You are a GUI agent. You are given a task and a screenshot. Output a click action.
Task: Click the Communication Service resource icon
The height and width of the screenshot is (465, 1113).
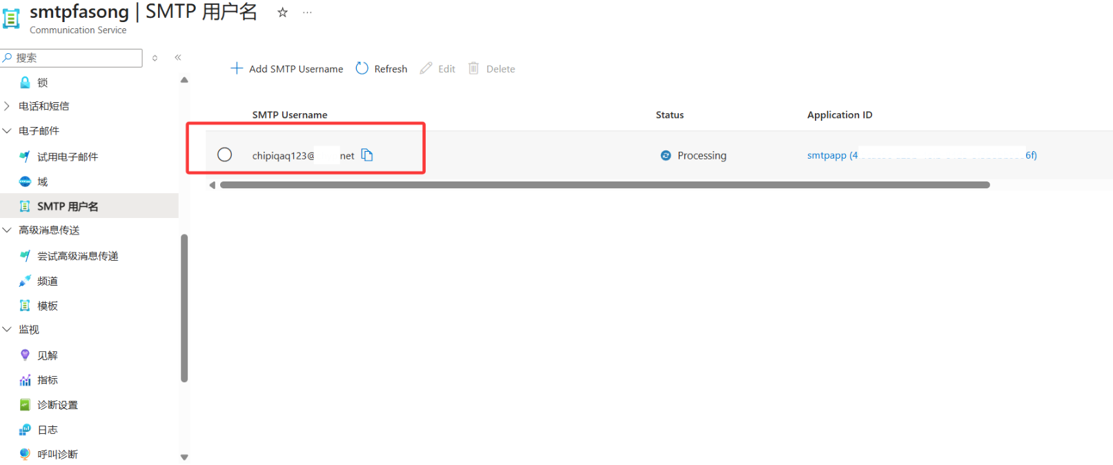tap(11, 19)
